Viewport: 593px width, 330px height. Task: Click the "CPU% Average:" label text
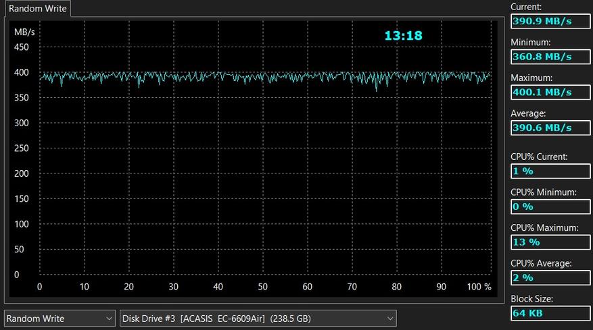(541, 263)
